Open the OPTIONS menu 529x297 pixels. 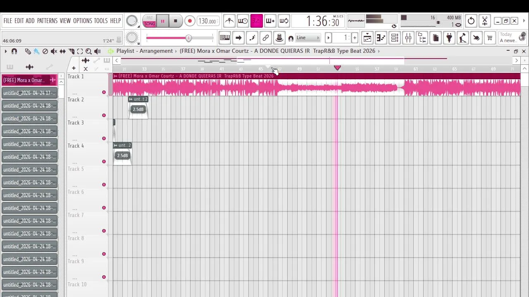point(83,21)
